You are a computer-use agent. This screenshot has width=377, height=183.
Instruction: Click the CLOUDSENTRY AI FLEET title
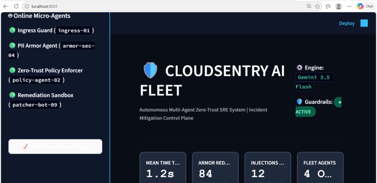pyautogui.click(x=212, y=81)
